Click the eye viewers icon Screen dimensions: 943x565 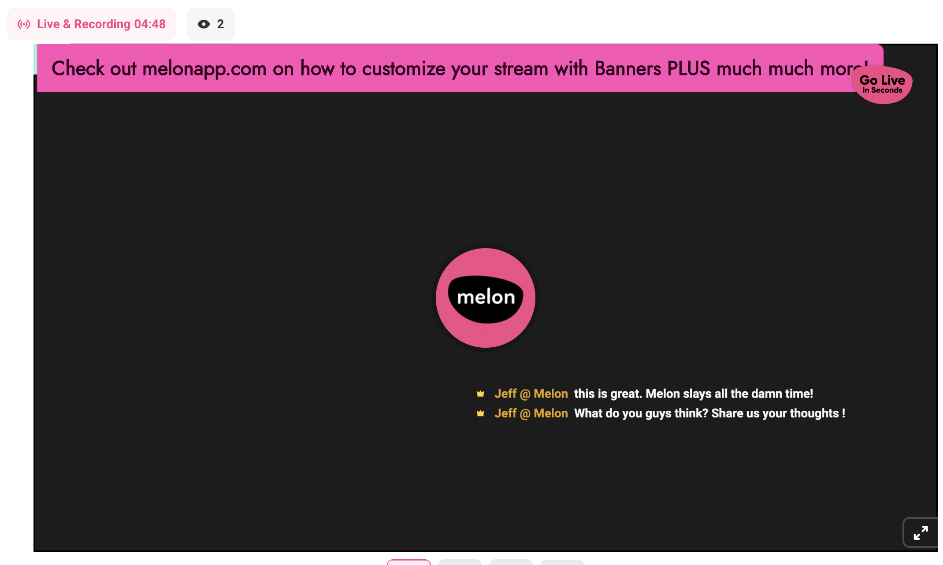tap(204, 24)
